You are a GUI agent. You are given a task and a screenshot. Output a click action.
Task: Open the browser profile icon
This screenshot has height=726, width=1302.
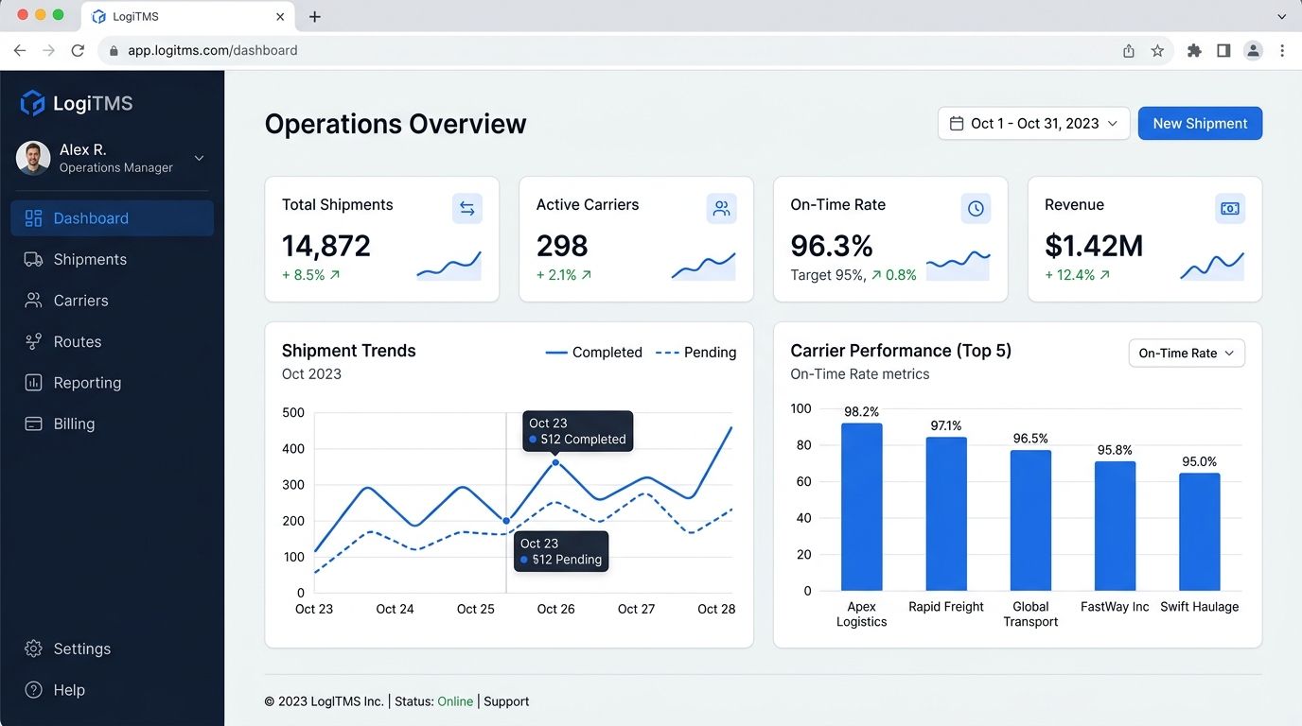pyautogui.click(x=1253, y=51)
